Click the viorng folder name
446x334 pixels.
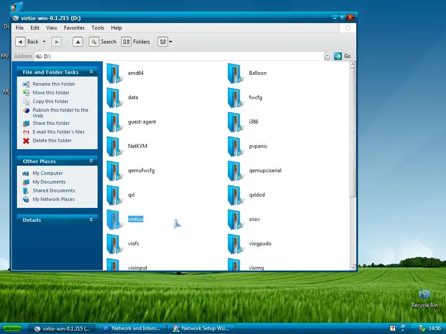pyautogui.click(x=256, y=268)
